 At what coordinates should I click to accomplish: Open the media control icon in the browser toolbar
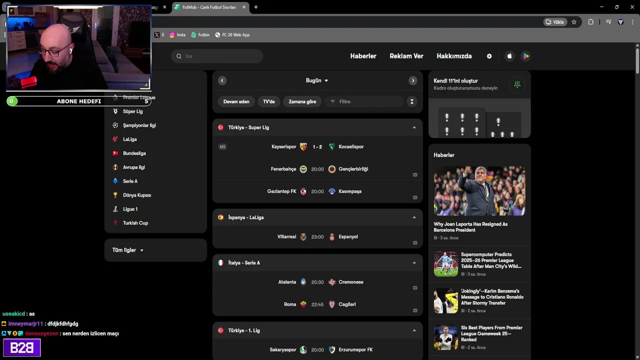point(608,22)
